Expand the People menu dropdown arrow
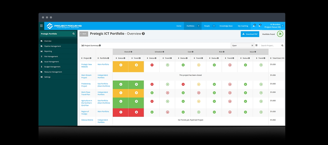Viewport: 328px width, 145px height. point(214,26)
